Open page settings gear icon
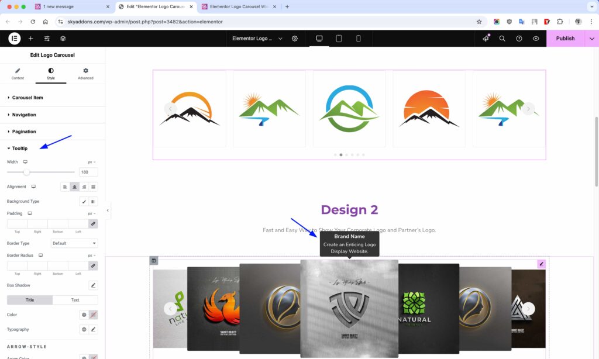599x359 pixels. [x=295, y=39]
